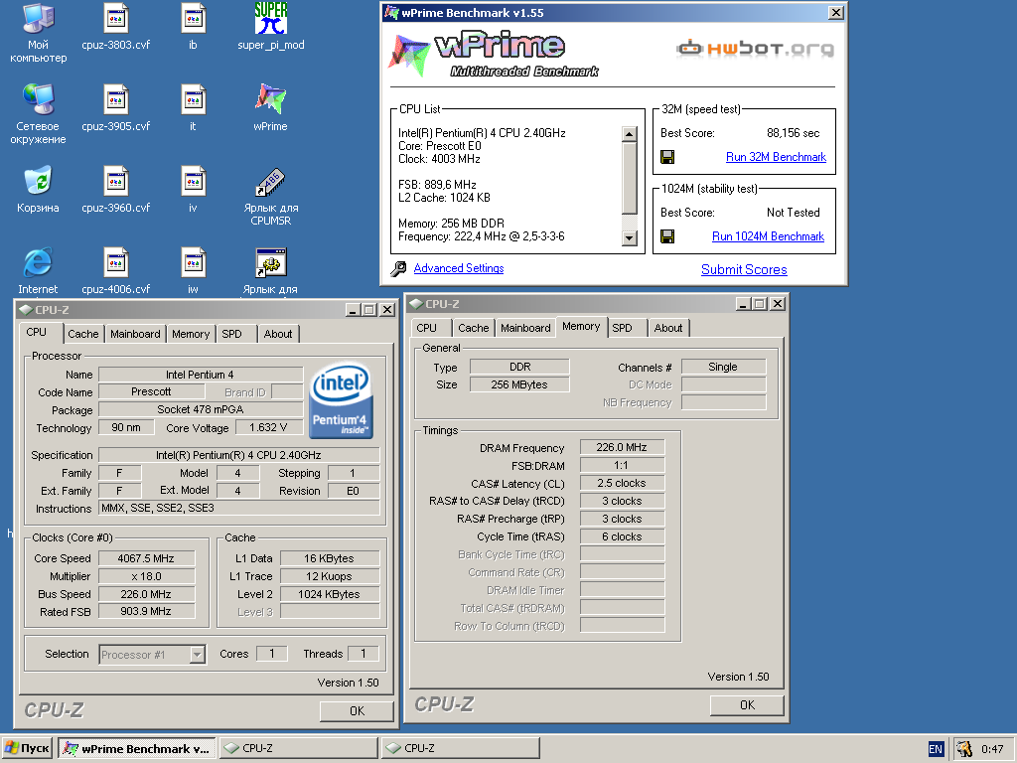The width and height of the screenshot is (1017, 763).
Task: Open Mainboard tab in right CPU-Z window
Action: [525, 328]
